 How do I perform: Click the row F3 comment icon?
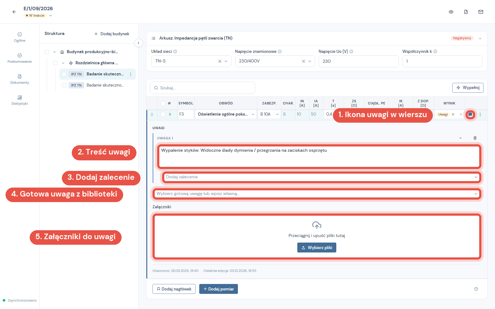(470, 114)
